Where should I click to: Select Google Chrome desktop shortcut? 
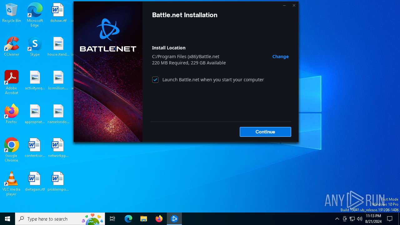pos(12,150)
